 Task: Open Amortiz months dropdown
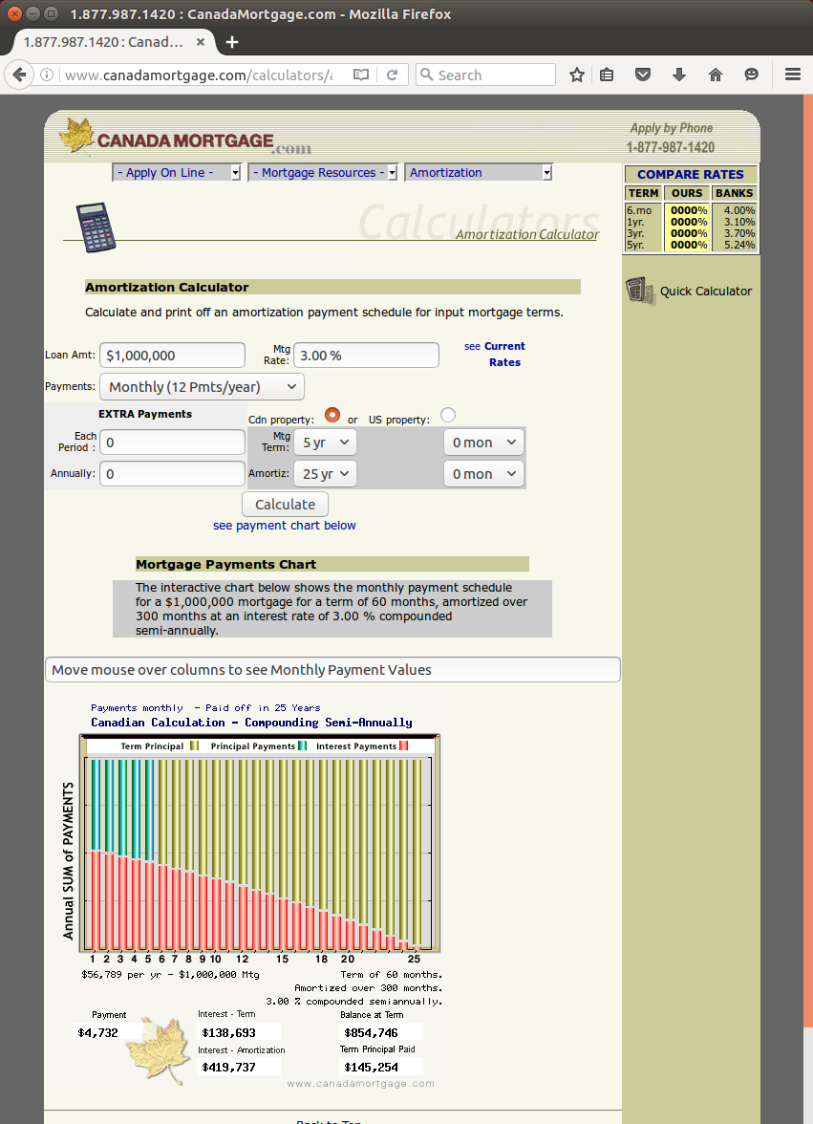click(x=483, y=474)
